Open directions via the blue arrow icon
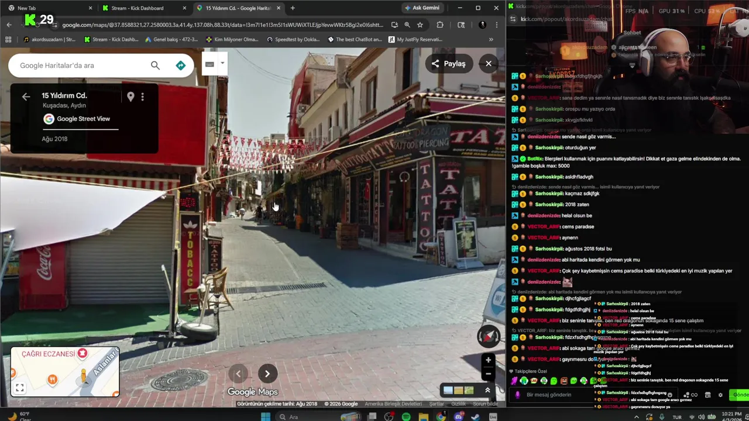749x421 pixels. coord(181,65)
